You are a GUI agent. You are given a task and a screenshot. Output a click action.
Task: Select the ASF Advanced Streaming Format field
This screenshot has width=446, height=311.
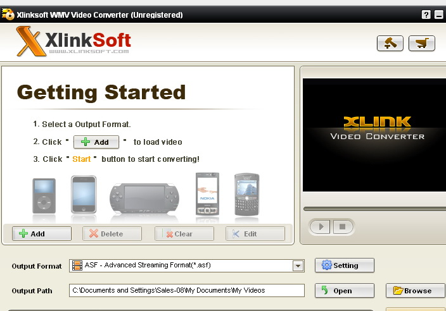[x=187, y=265]
